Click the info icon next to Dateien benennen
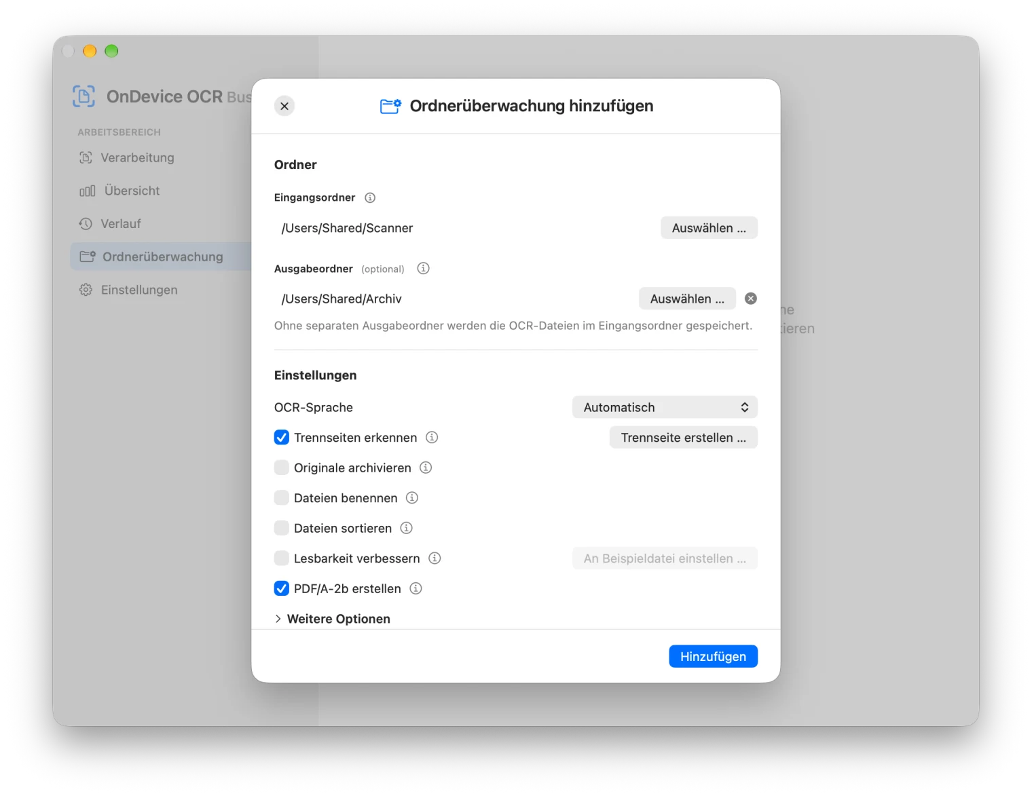The width and height of the screenshot is (1032, 796). click(x=412, y=497)
